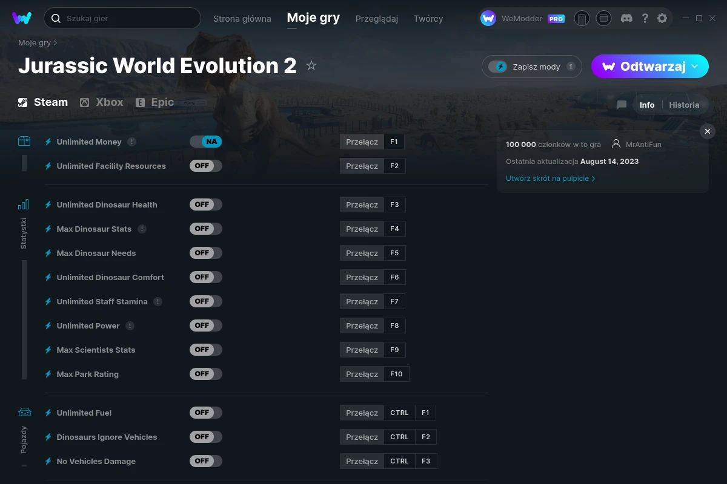The width and height of the screenshot is (727, 484).
Task: Click F3 key for No Vehicles Damage
Action: 426,461
